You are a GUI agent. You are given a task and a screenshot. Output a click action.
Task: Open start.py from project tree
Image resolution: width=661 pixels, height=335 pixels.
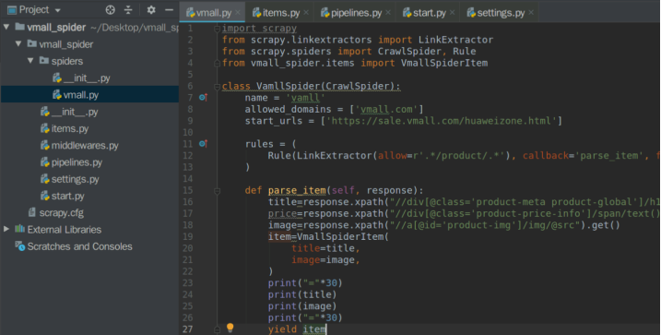click(62, 197)
